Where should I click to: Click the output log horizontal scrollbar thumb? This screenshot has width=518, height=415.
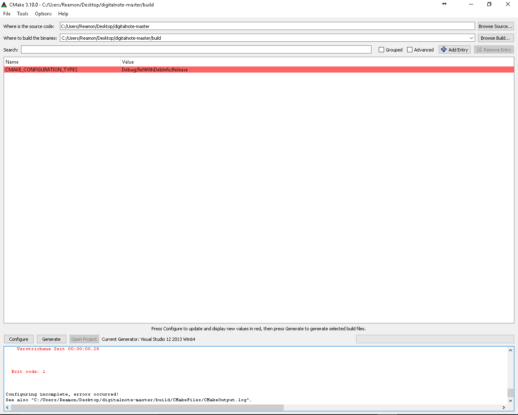147,407
